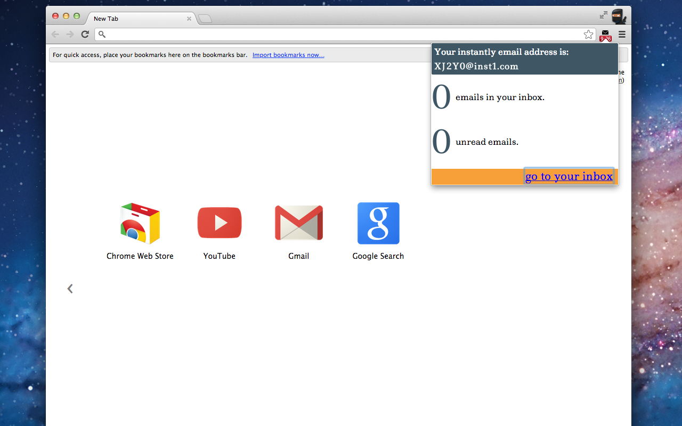Toggle fullscreen with the expand arrows
This screenshot has height=426, width=682.
603,15
